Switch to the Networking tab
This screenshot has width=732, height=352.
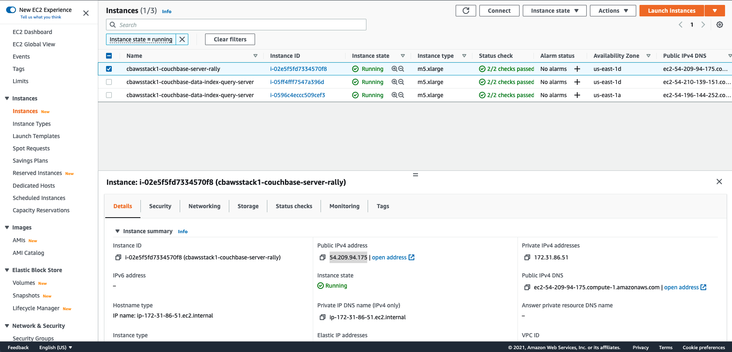click(x=204, y=206)
